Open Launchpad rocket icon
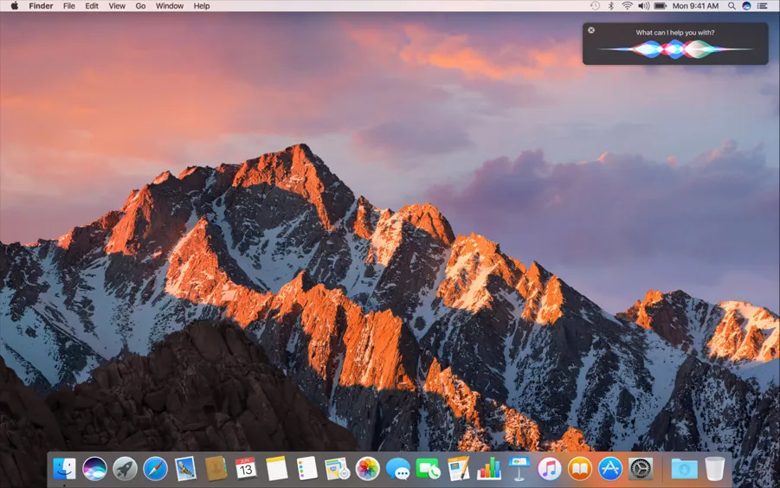 click(125, 469)
